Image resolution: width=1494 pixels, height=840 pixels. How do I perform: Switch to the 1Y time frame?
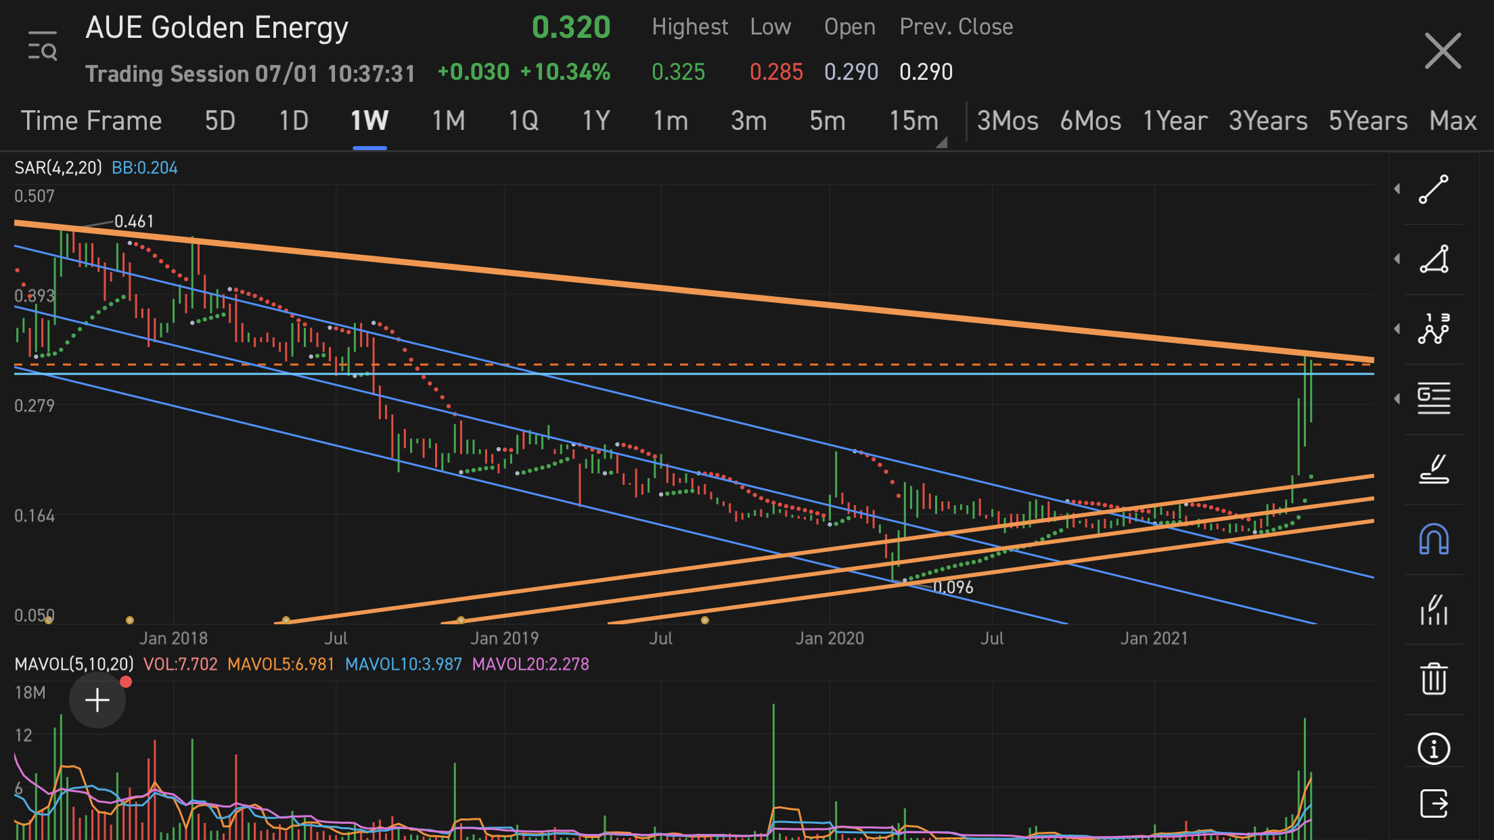pyautogui.click(x=596, y=121)
